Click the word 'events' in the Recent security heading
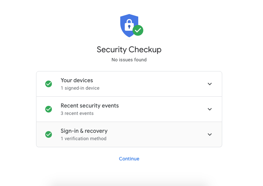This screenshot has height=186, width=263. tap(110, 106)
